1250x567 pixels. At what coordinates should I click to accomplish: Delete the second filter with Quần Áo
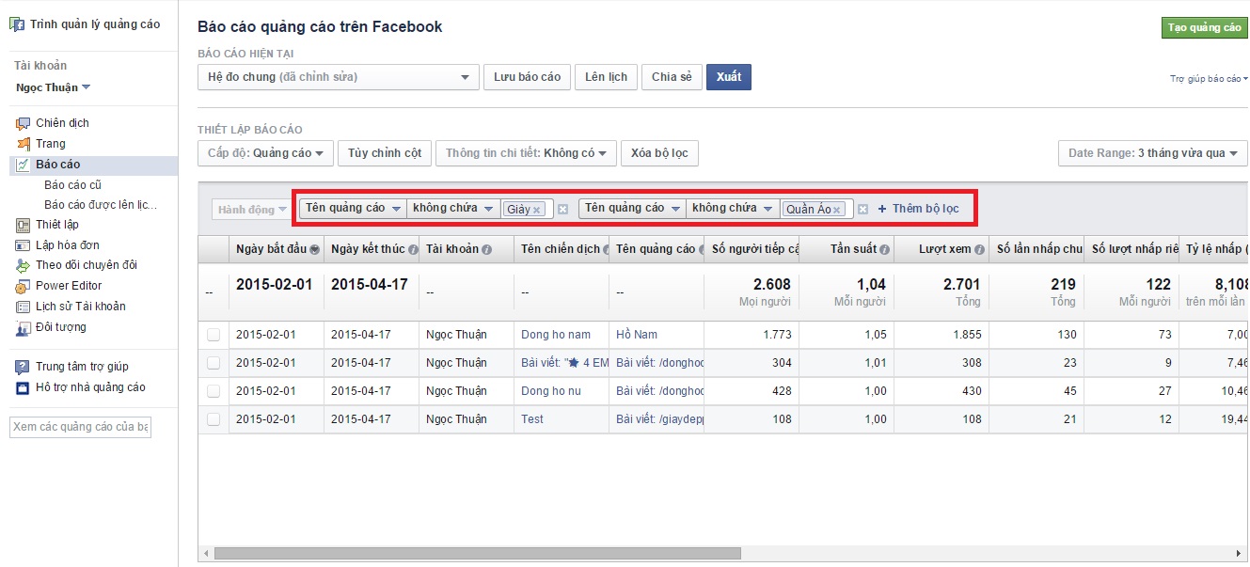[x=862, y=209]
